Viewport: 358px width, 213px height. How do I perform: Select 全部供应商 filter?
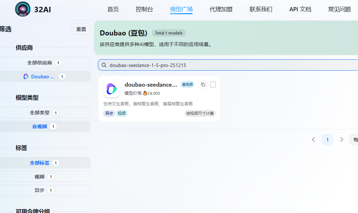(45, 63)
